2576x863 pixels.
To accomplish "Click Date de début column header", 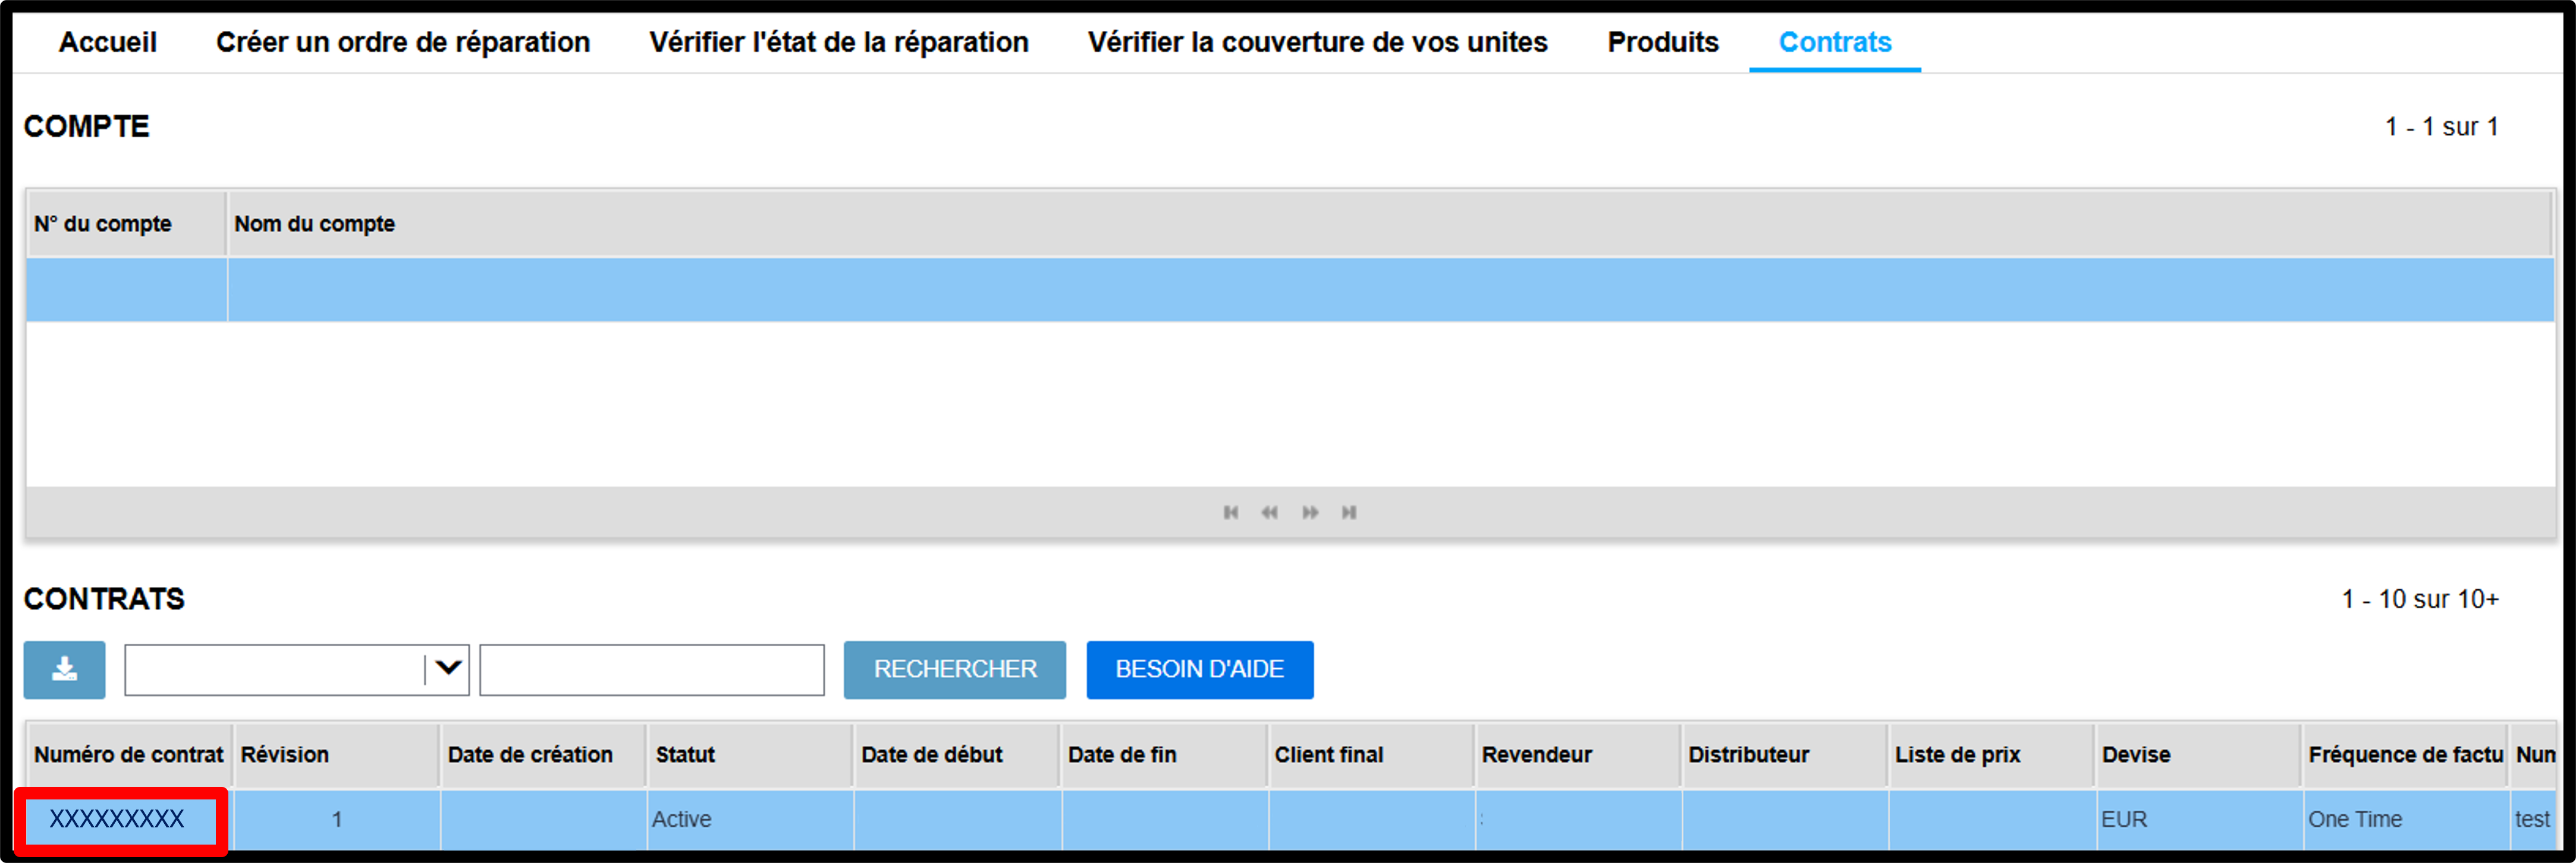I will [x=958, y=755].
